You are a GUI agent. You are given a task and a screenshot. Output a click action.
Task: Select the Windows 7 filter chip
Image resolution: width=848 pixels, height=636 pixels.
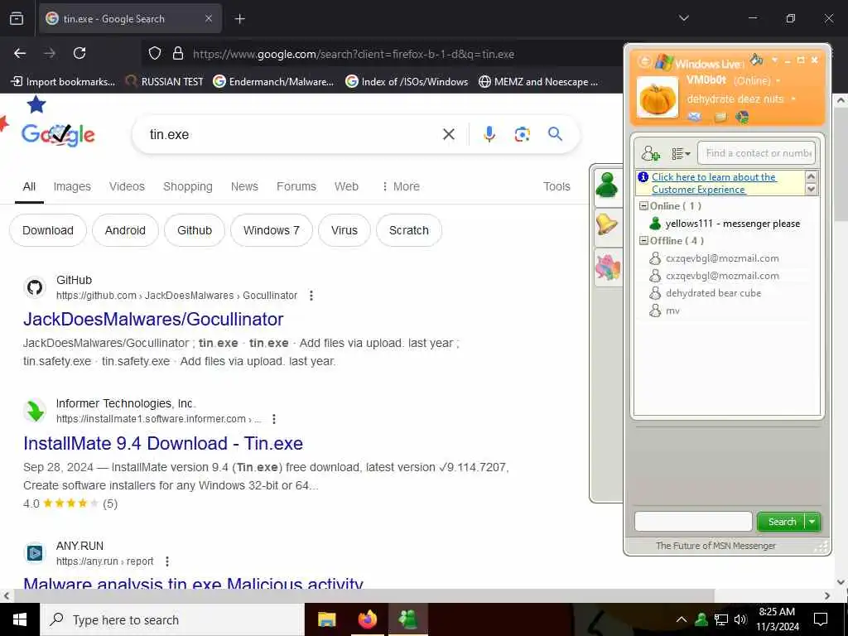click(272, 230)
